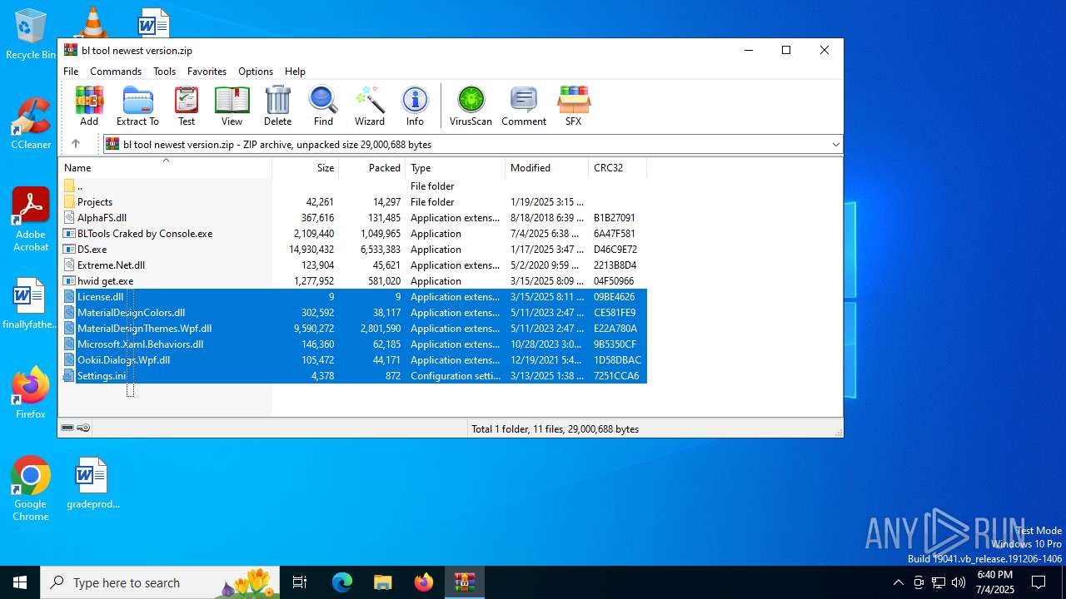The image size is (1066, 599).
Task: Run VirusScan on the archive
Action: tap(471, 106)
